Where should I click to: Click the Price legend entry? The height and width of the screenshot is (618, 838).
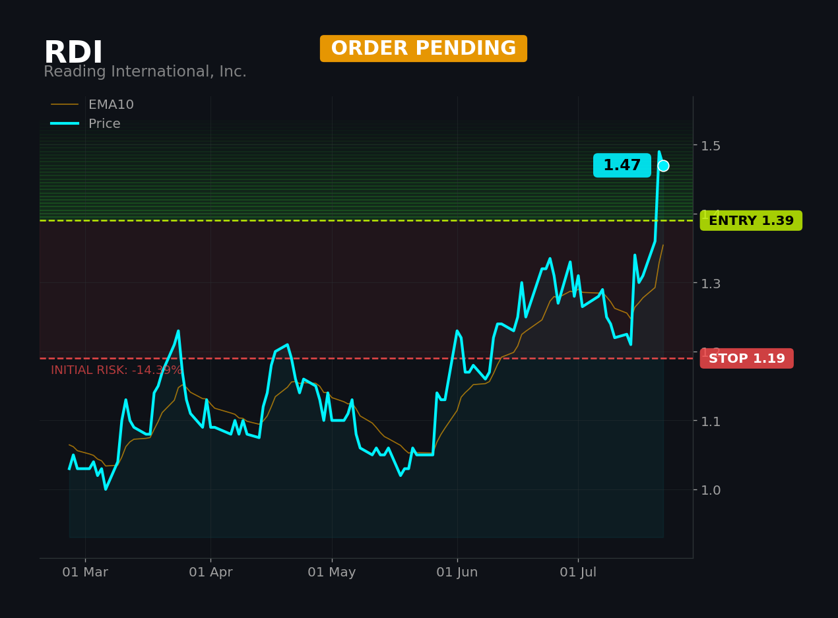click(86, 124)
